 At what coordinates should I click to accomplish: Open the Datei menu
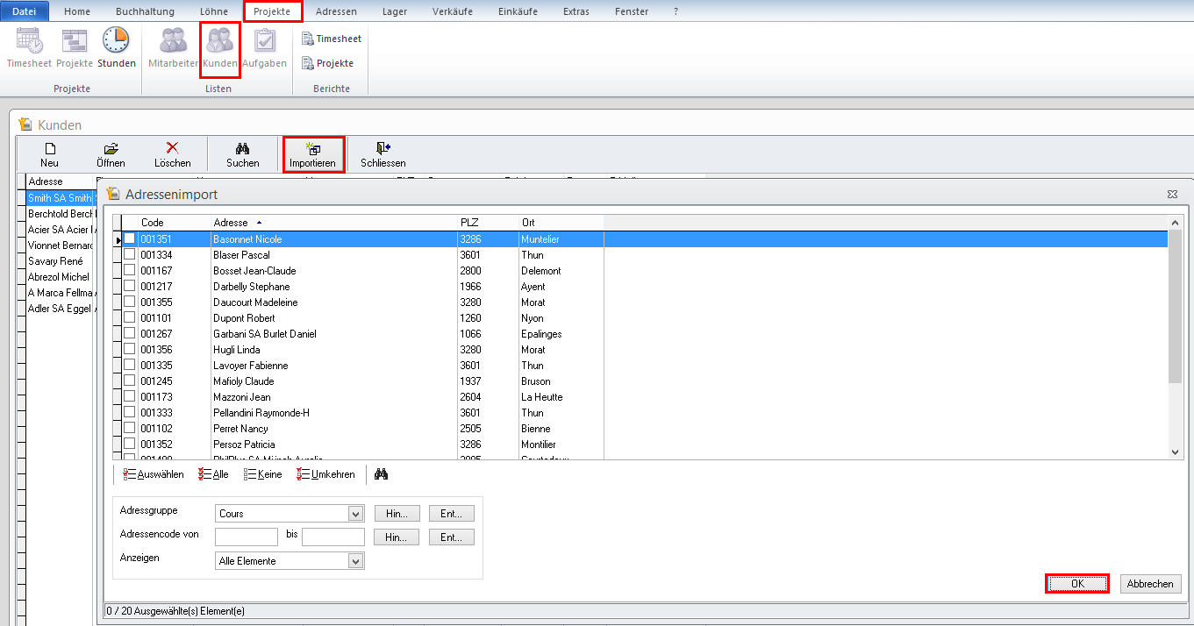click(25, 11)
